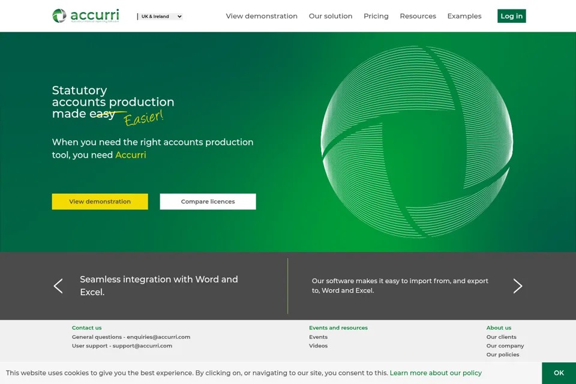Open Events and resources footer heading
576x384 pixels.
coord(338,328)
